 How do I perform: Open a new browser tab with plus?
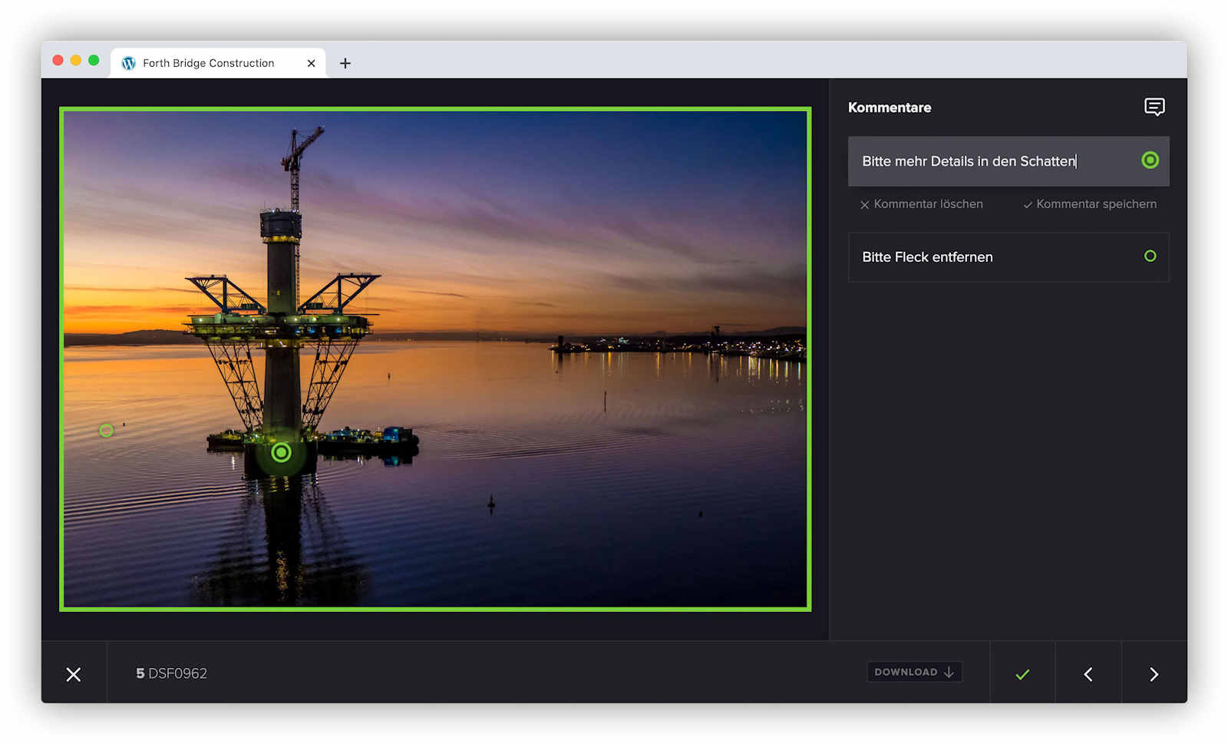coord(345,63)
